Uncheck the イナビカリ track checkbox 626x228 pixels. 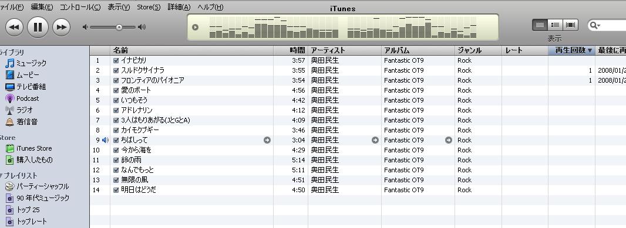click(116, 60)
